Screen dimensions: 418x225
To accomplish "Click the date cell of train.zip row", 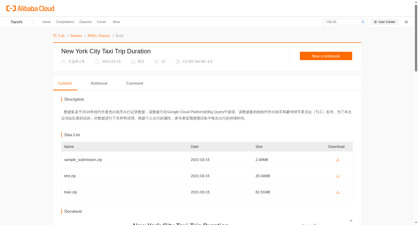I will click(x=200, y=192).
